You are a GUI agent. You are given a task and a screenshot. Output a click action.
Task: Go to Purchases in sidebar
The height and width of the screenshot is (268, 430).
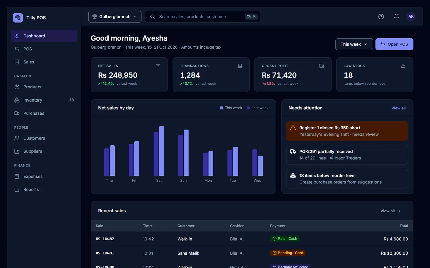coord(44,113)
